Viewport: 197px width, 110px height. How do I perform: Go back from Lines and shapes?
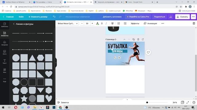pos(14,24)
